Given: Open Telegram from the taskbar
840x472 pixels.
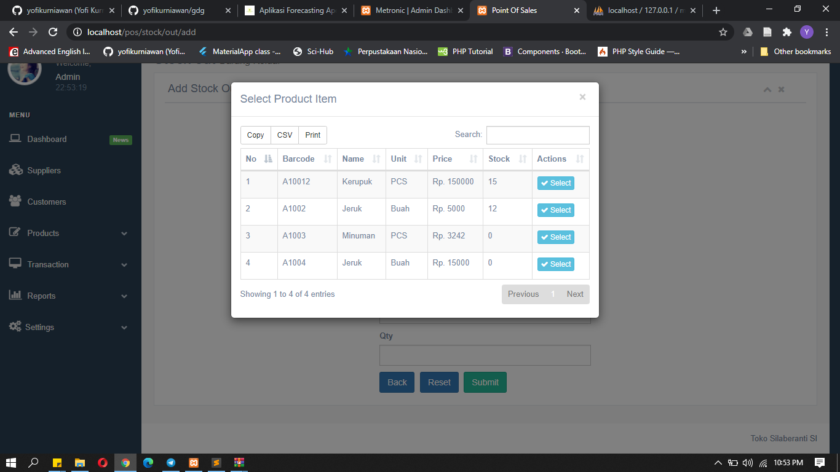Looking at the screenshot, I should click(171, 463).
